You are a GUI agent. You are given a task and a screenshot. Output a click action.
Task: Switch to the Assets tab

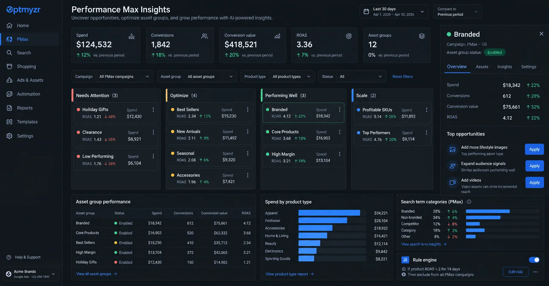pos(482,67)
